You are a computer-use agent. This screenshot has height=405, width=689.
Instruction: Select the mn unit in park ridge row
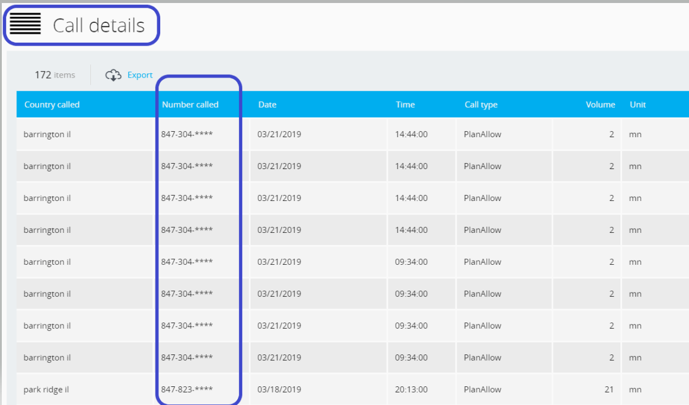click(635, 389)
